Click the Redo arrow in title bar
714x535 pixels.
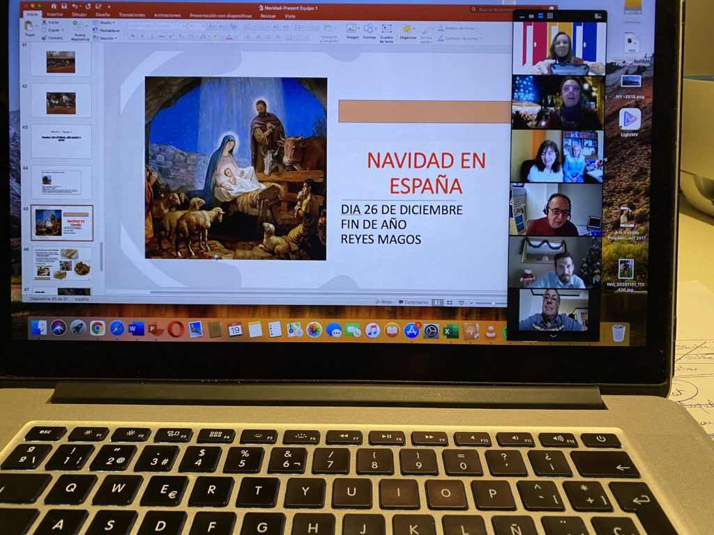click(88, 6)
